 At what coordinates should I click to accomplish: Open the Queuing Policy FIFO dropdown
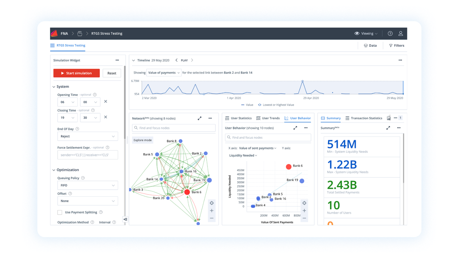click(x=88, y=185)
